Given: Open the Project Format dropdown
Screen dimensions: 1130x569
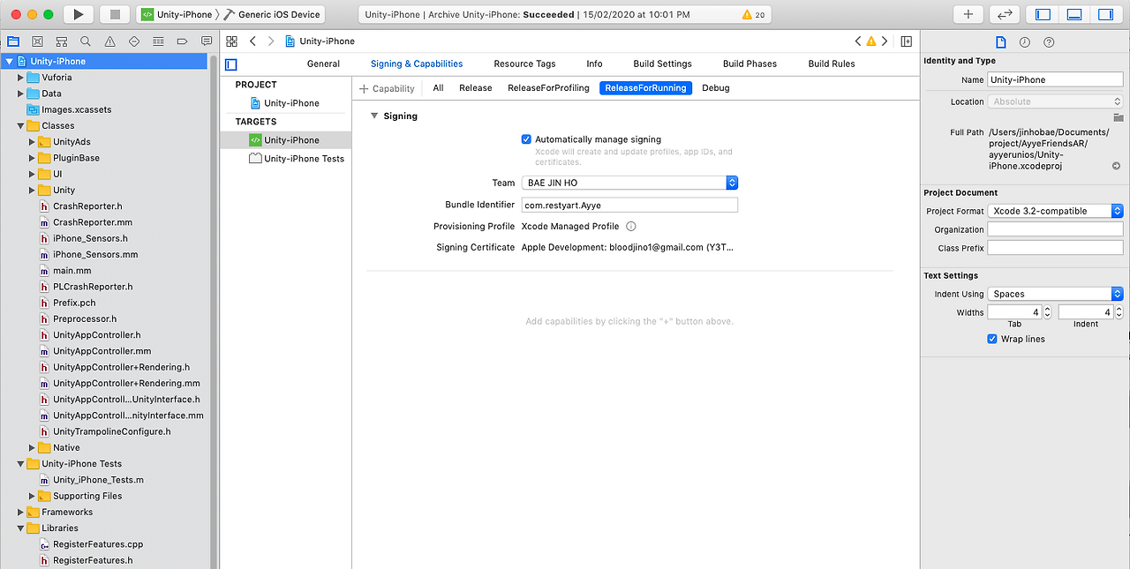Looking at the screenshot, I should (1055, 211).
